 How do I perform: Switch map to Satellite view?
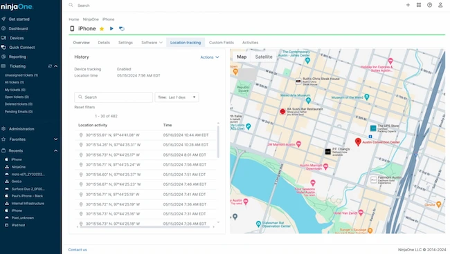(264, 57)
